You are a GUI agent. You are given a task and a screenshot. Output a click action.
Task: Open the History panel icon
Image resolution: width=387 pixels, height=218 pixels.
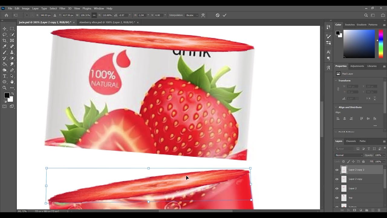pyautogui.click(x=329, y=27)
